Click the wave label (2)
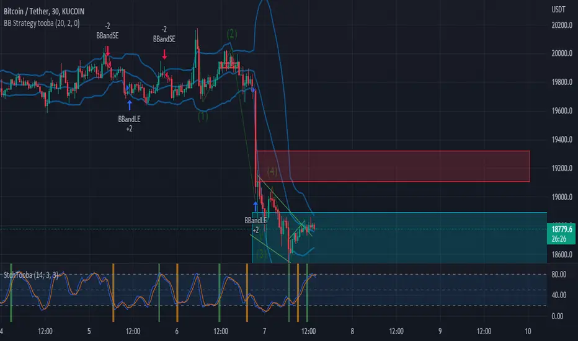This screenshot has height=341, width=578. pos(232,34)
